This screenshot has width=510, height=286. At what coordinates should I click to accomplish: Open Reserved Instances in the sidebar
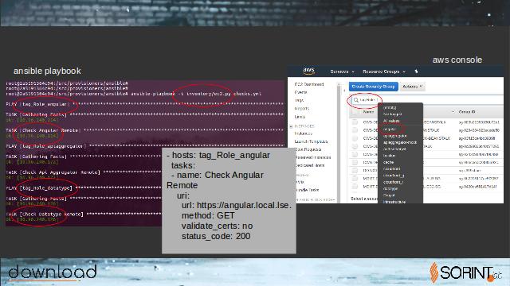coord(312,157)
